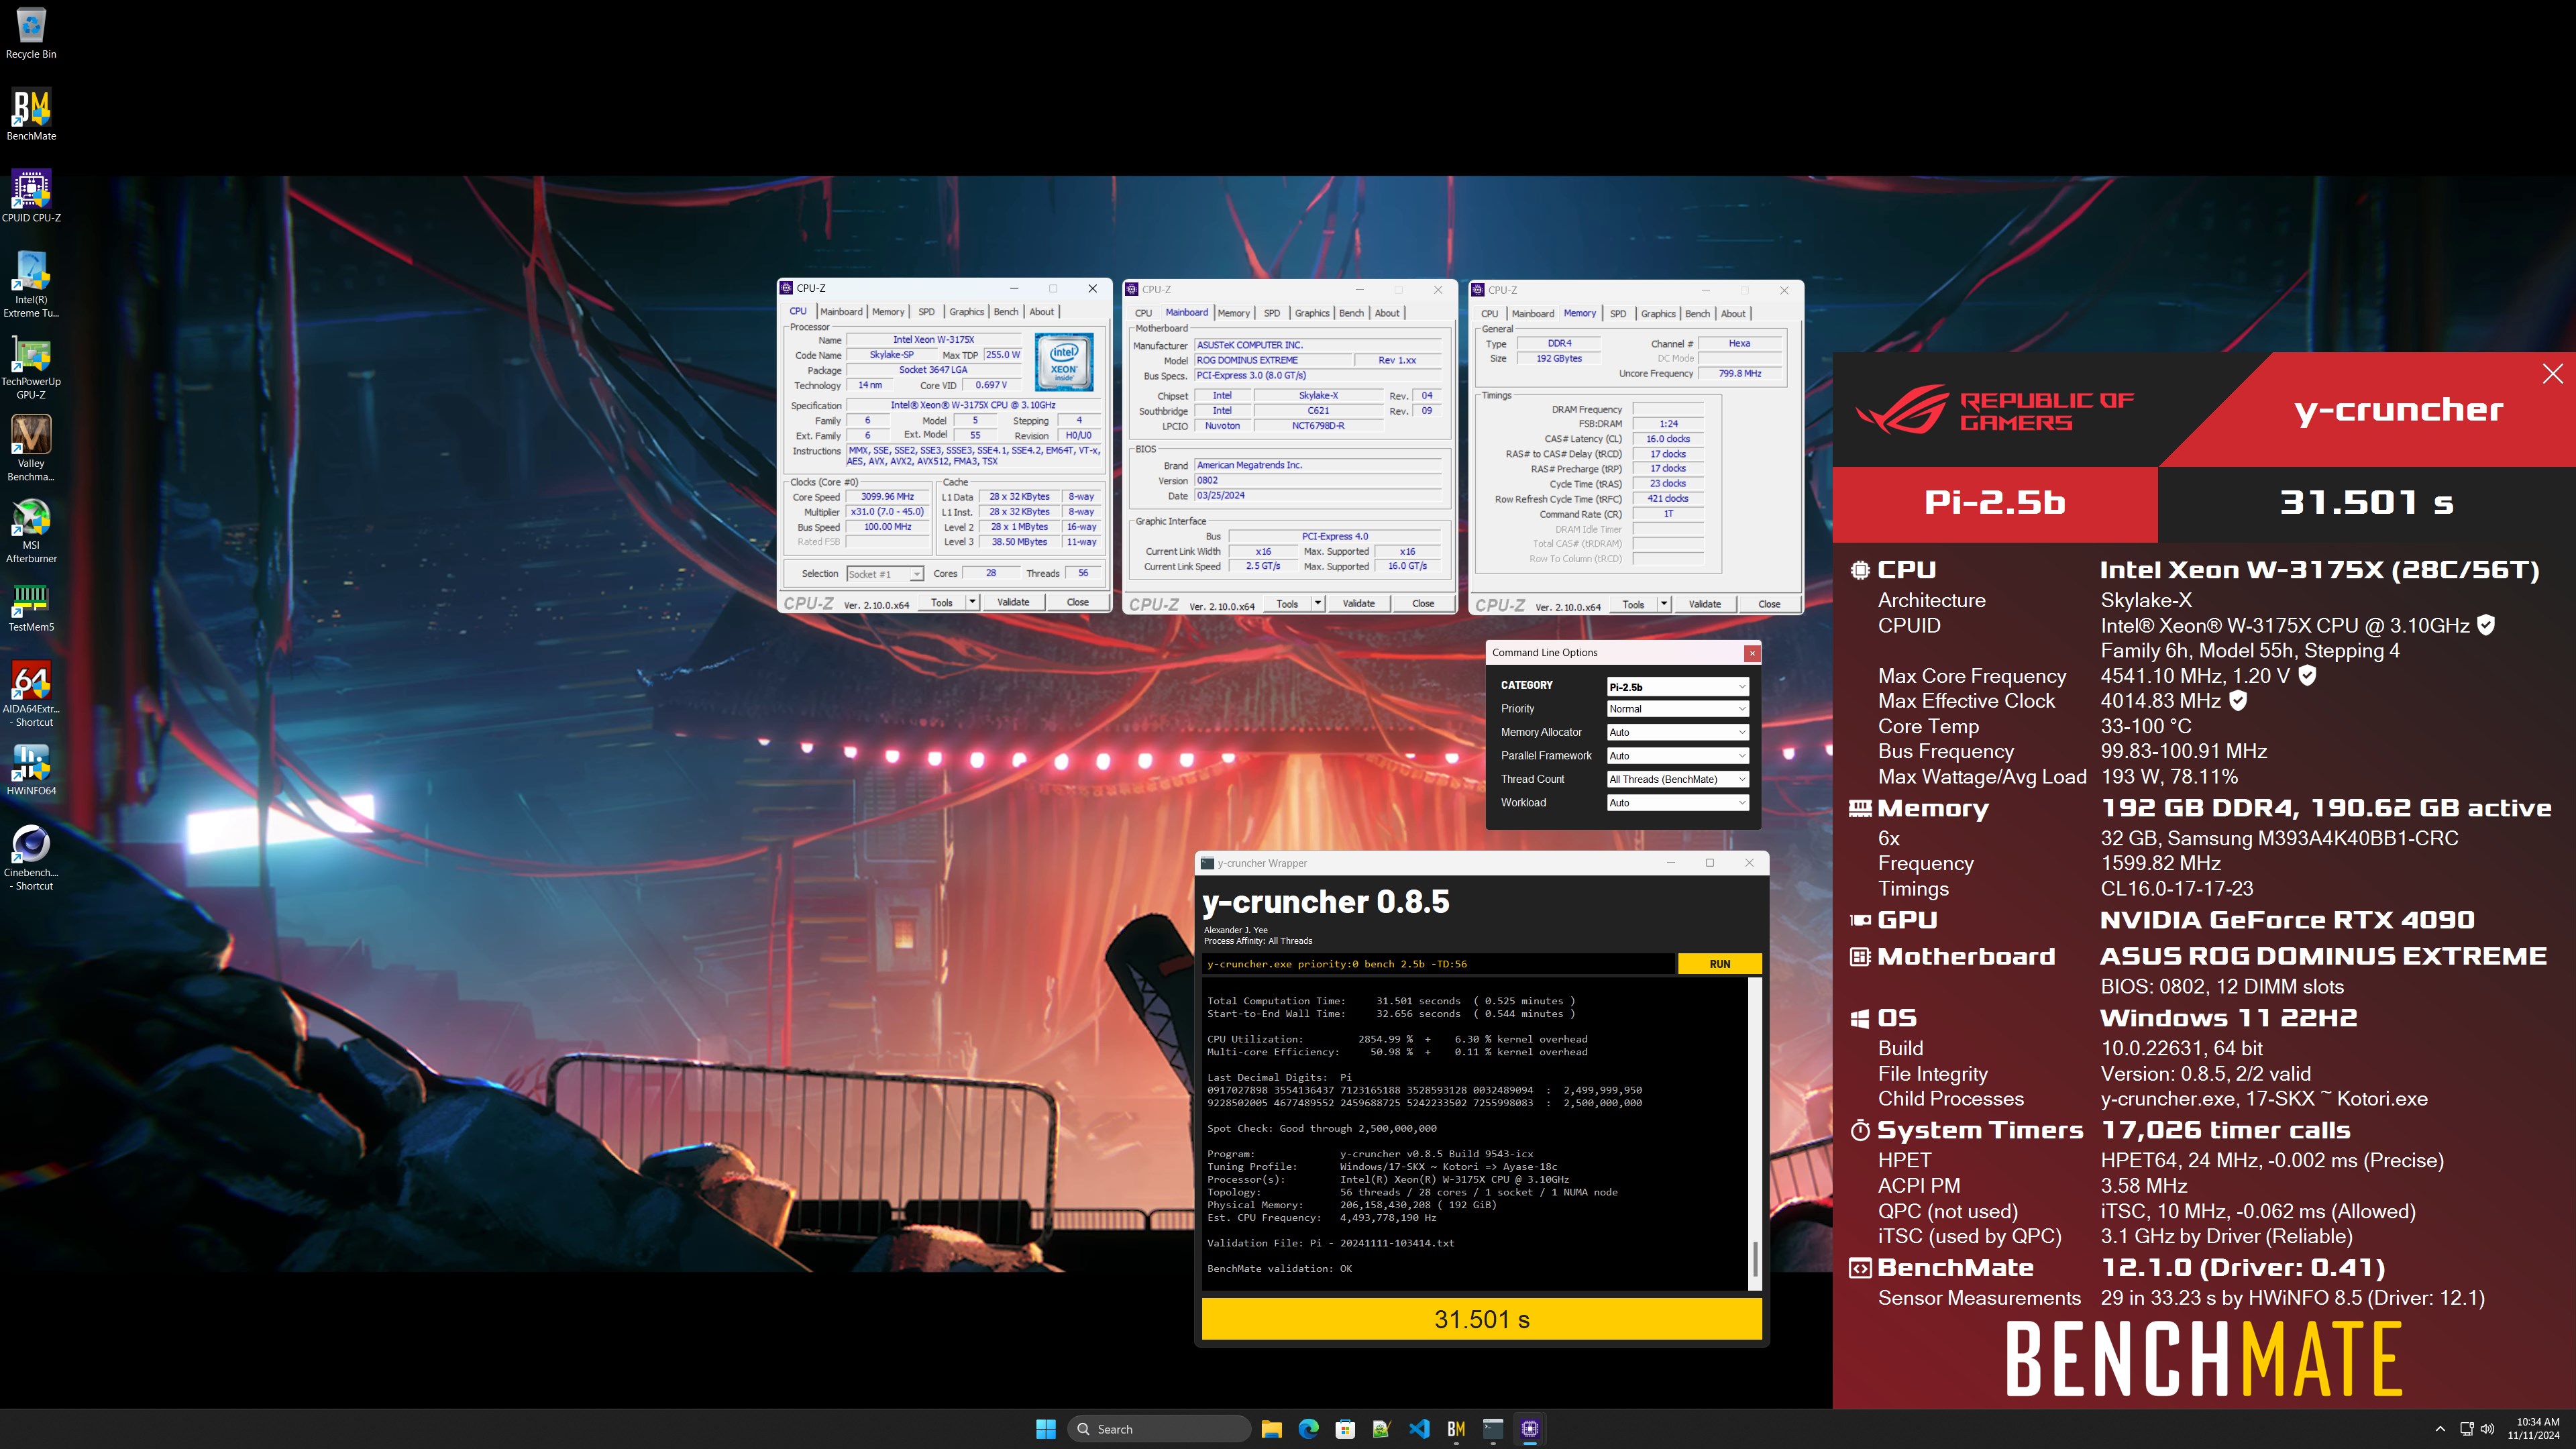The height and width of the screenshot is (1449, 2576).
Task: Switch to SPD tab in first CPU-Z window
Action: point(926,312)
